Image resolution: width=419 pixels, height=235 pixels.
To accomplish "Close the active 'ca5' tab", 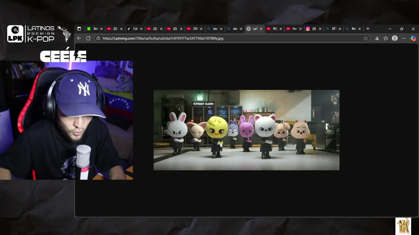I will [261, 29].
